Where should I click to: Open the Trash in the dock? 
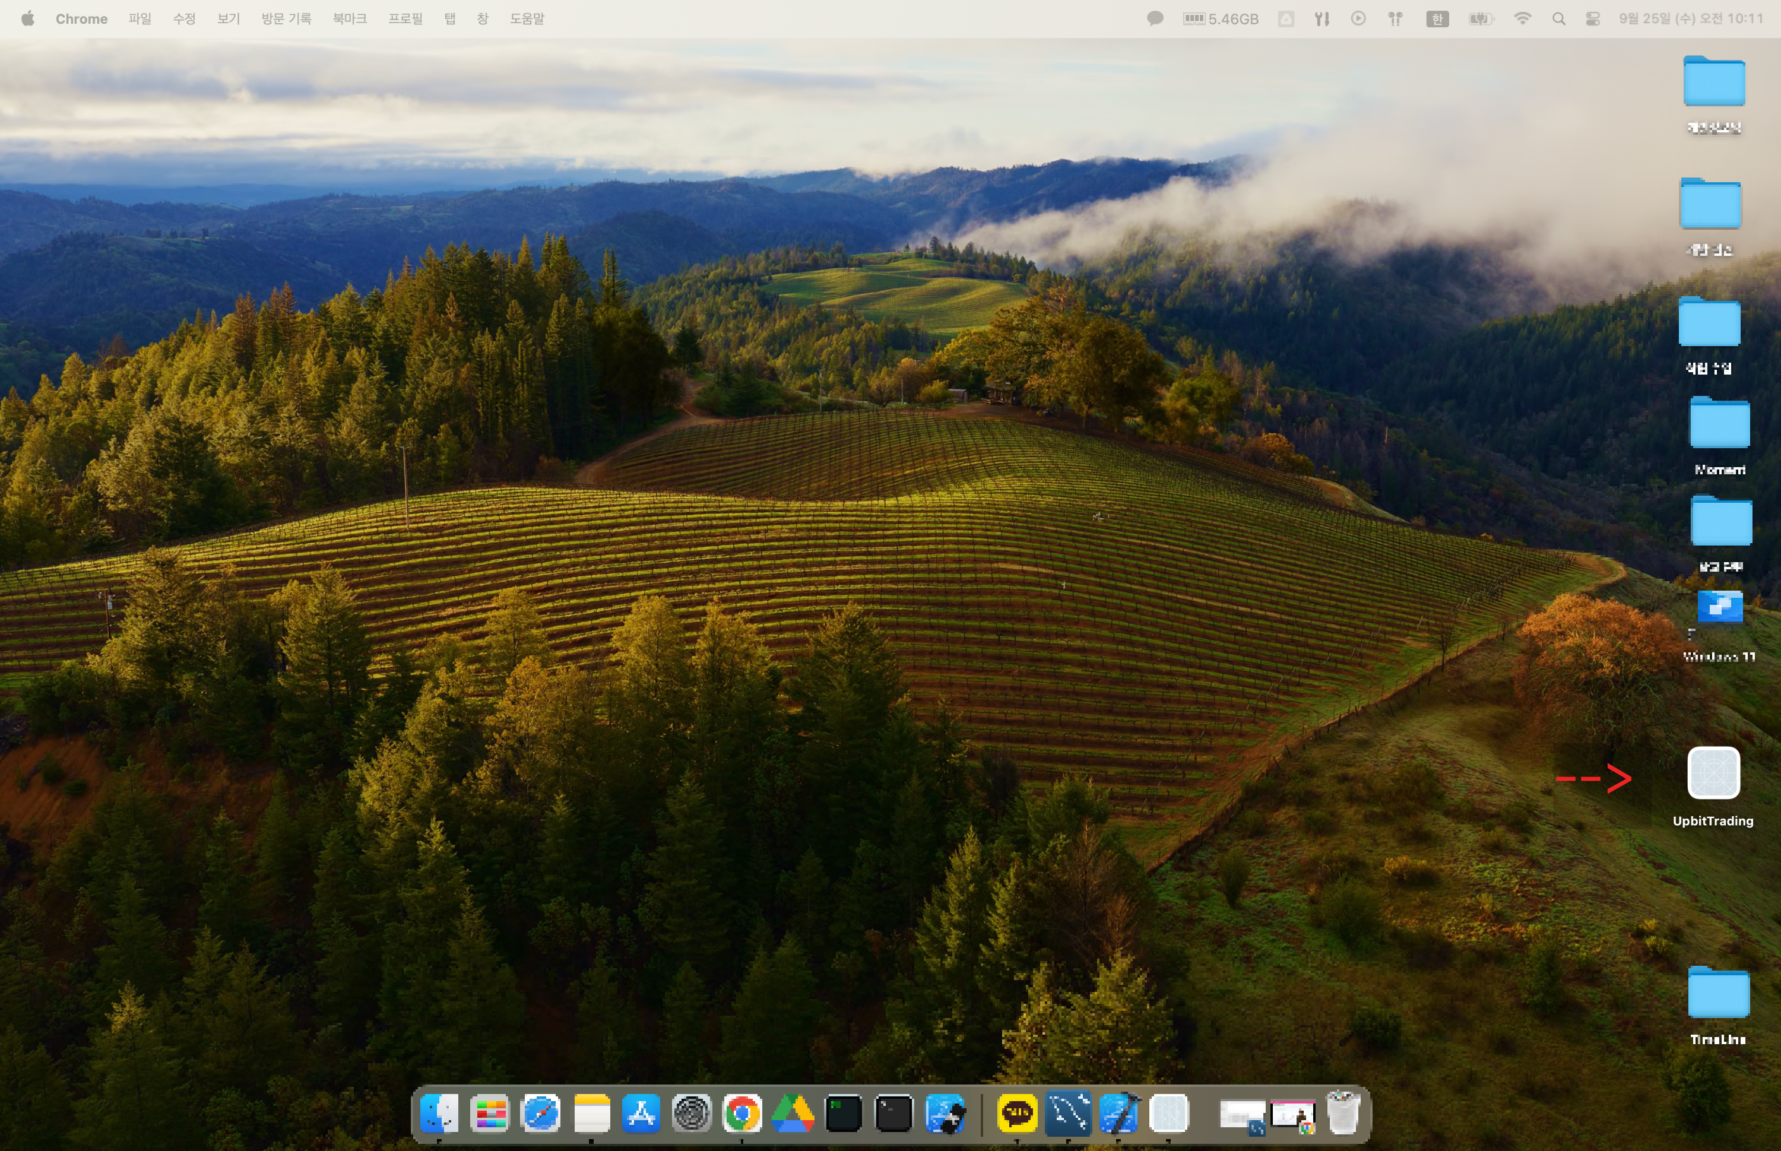coord(1342,1114)
